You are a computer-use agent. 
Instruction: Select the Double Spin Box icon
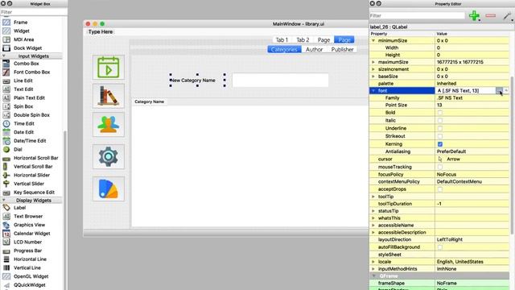click(x=6, y=115)
